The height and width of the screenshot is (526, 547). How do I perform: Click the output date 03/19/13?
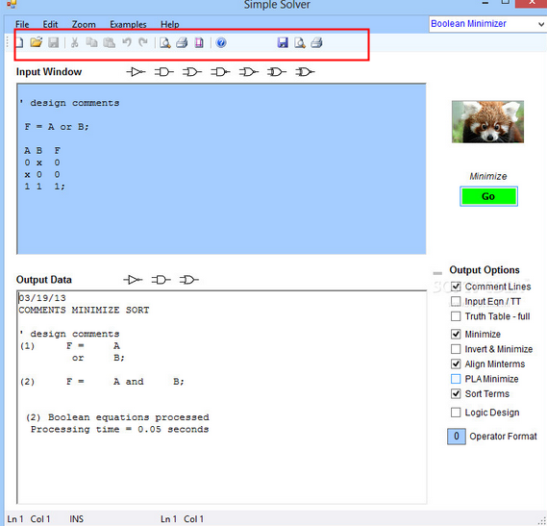(42, 298)
